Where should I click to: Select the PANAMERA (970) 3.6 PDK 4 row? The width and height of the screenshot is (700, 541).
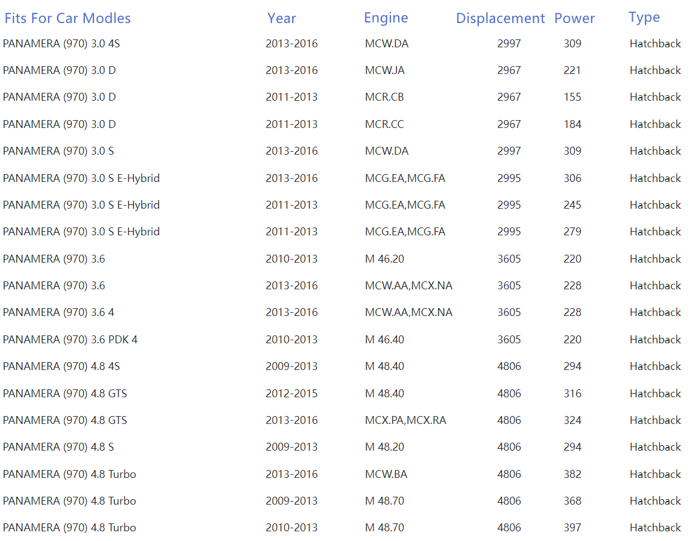(70, 340)
